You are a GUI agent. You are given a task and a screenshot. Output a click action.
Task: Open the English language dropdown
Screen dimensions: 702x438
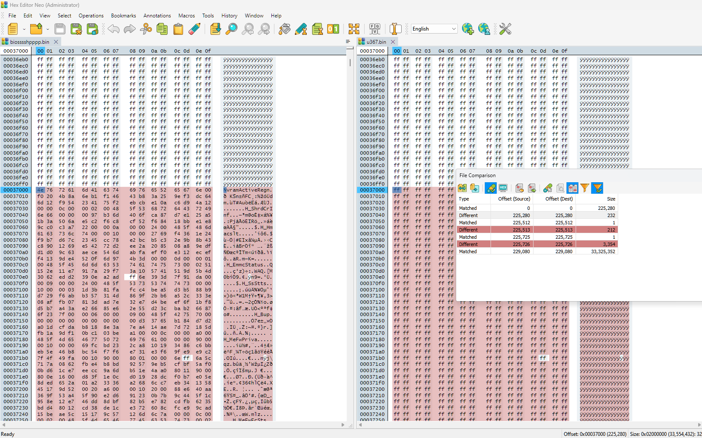pos(434,29)
